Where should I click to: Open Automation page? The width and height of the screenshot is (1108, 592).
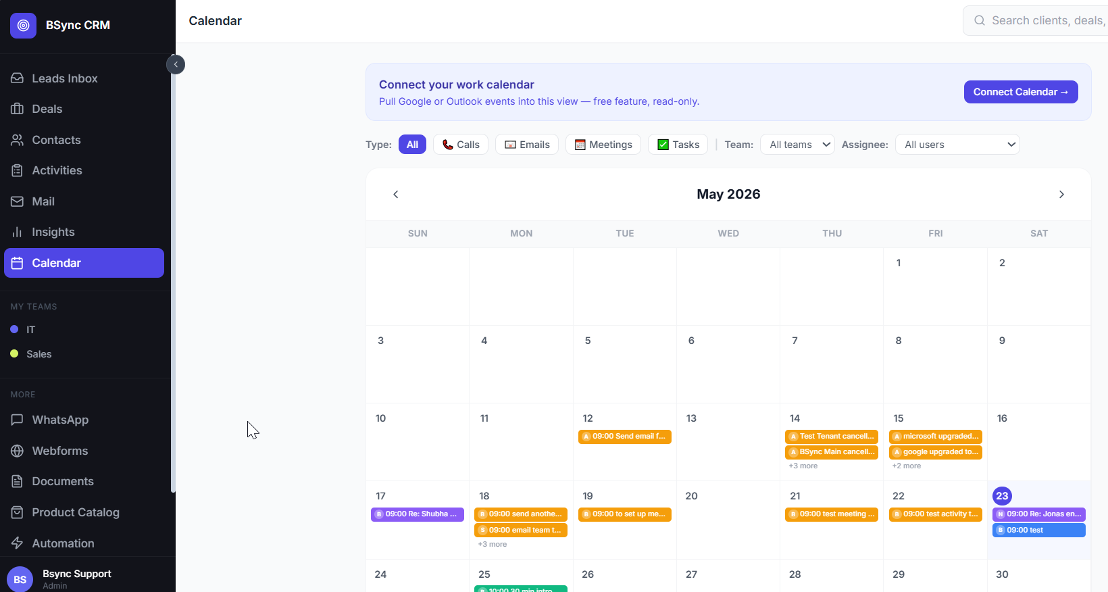click(84, 543)
